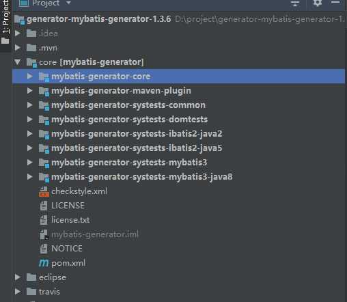Select the eclipse folder name
This screenshot has height=302, width=347.
[x=53, y=277]
